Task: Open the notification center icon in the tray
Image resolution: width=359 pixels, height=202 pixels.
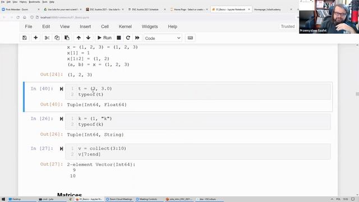Action: point(353,199)
